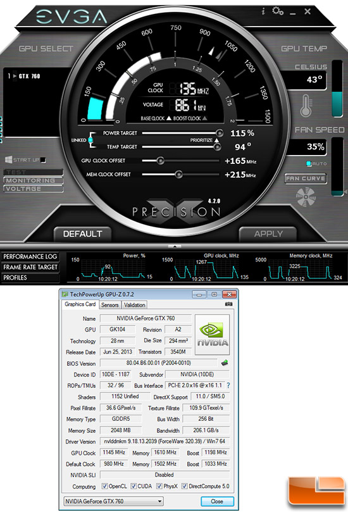Click the Name field NVIDIA GeForce GTX 760
Image resolution: width=348 pixels, height=512 pixels.
(x=146, y=318)
